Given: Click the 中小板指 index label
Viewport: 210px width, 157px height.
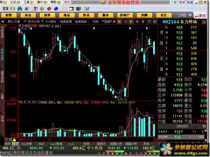Looking at the screenshot, I should tap(95, 148).
